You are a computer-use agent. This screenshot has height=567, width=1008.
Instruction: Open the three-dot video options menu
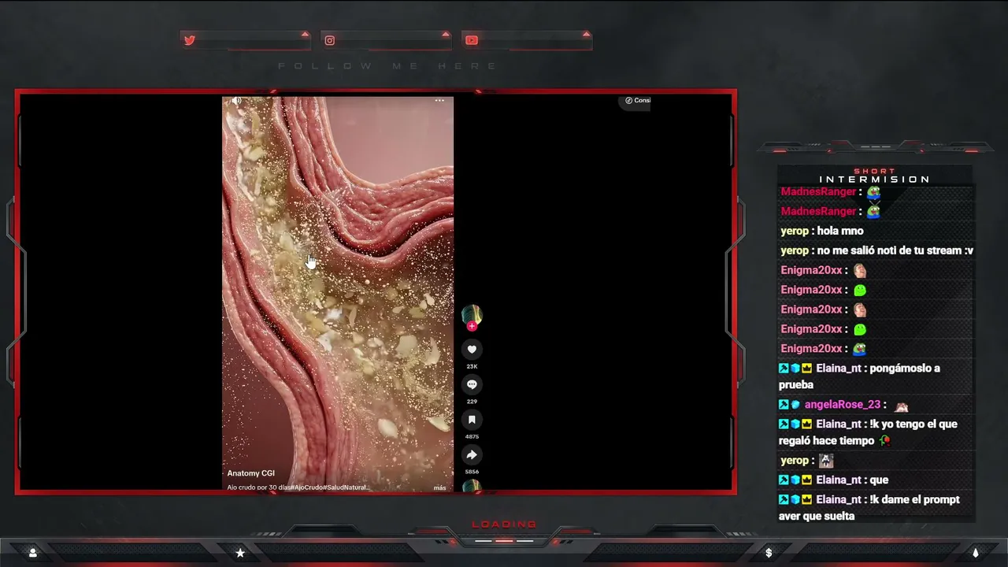[439, 101]
